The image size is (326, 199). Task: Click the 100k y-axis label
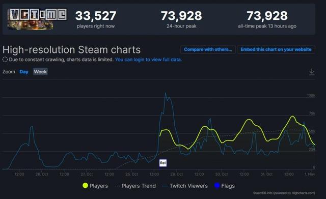click(x=311, y=95)
